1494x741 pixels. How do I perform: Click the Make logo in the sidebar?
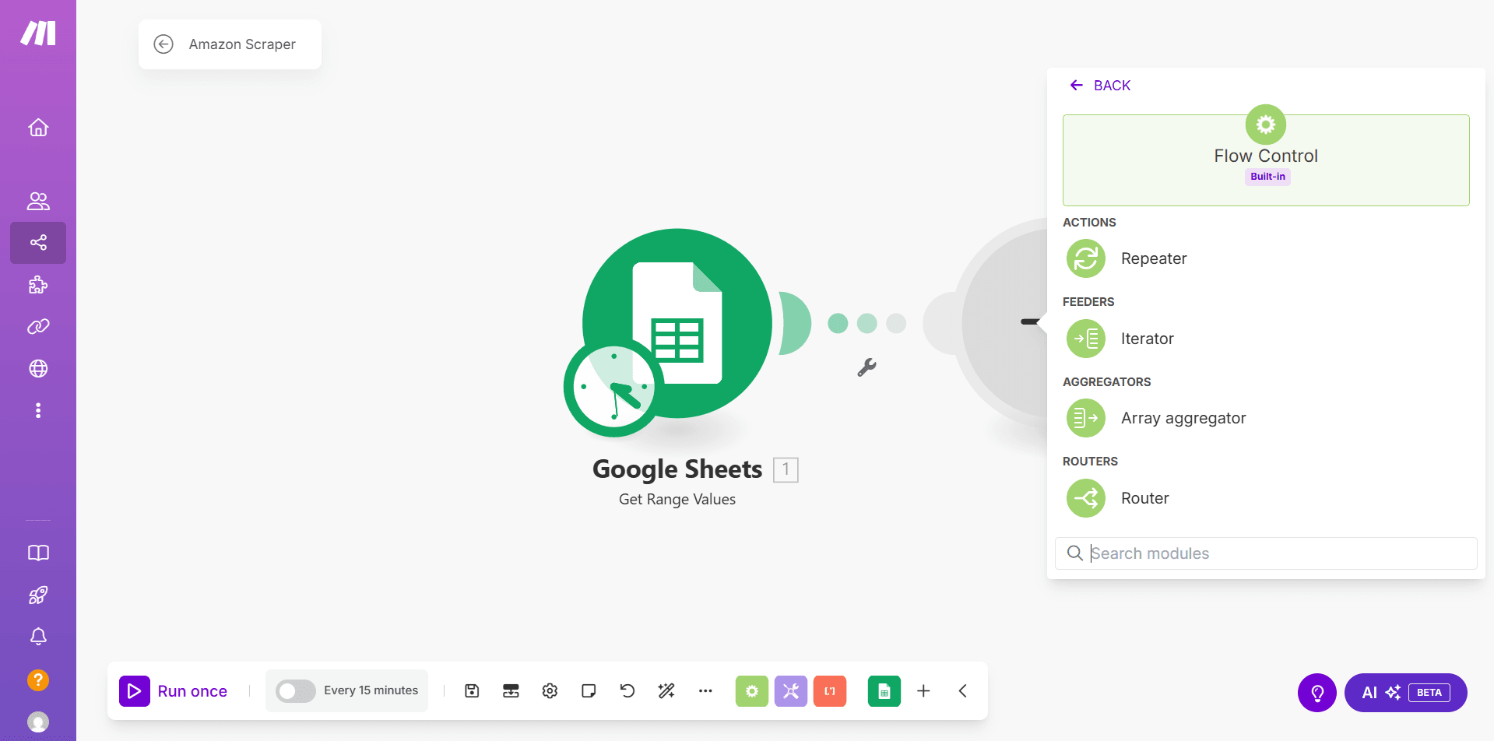[x=38, y=33]
